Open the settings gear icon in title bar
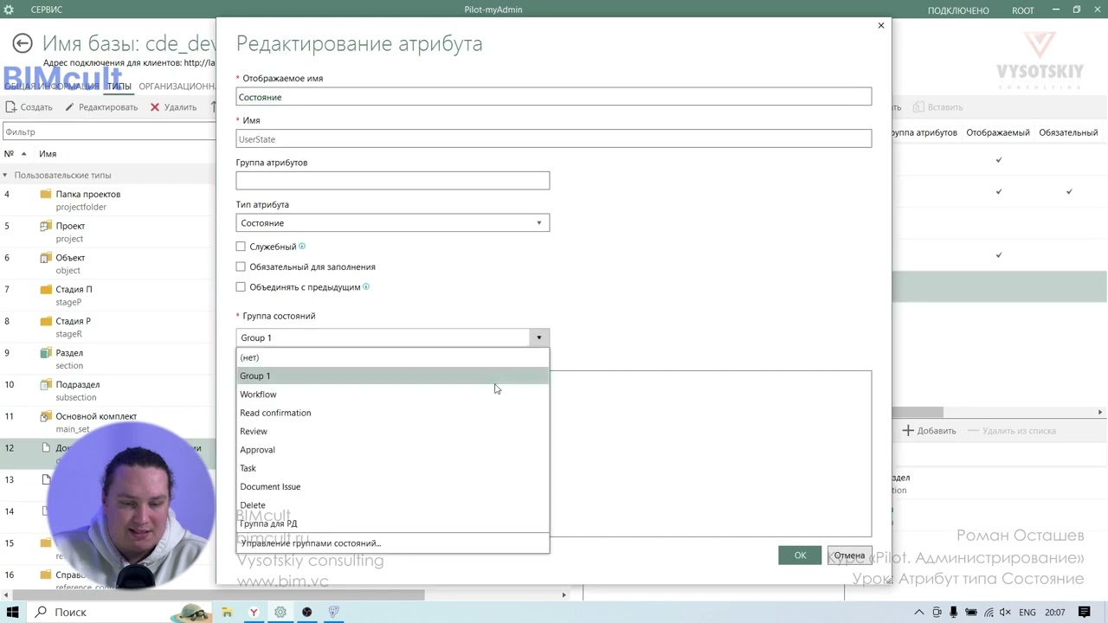The width and height of the screenshot is (1108, 623). [x=9, y=10]
